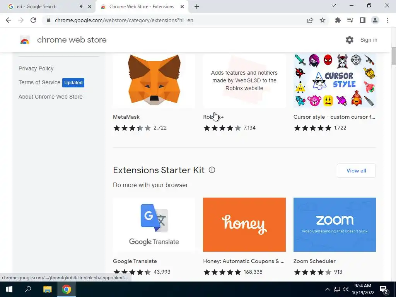Open the Roblox+ extension thumbnail
This screenshot has width=396, height=297.
tap(244, 80)
